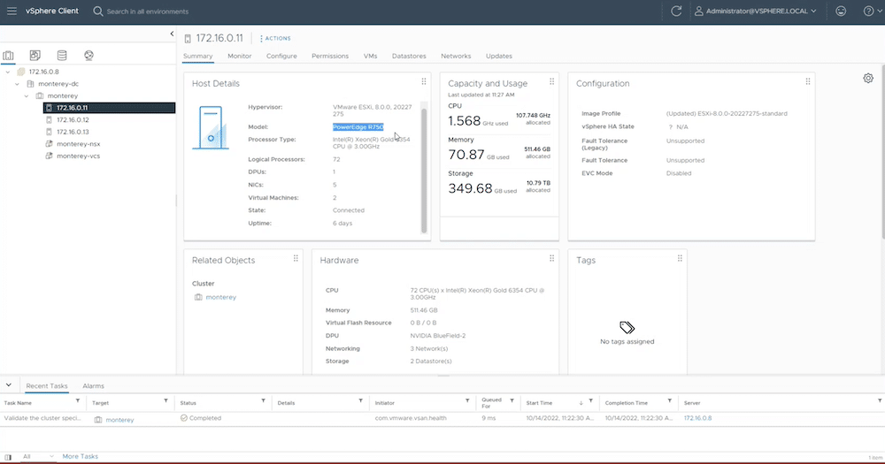Collapse the 172.16.0.8 vCenter tree node
Viewport: 885px width, 464px height.
pyautogui.click(x=8, y=72)
